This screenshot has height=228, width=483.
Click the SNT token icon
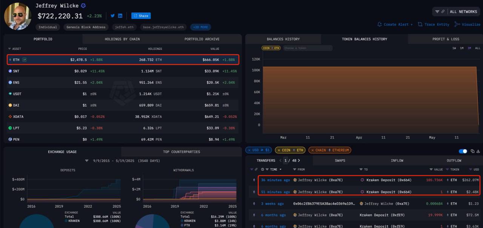10,71
